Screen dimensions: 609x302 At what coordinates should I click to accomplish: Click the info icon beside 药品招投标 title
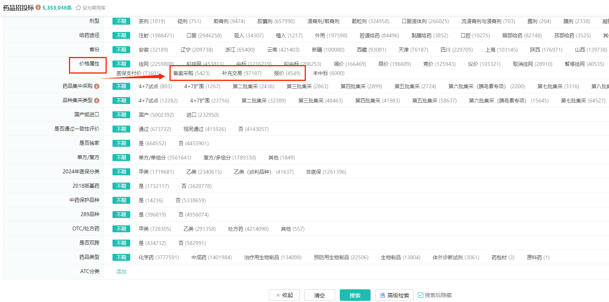(38, 7)
